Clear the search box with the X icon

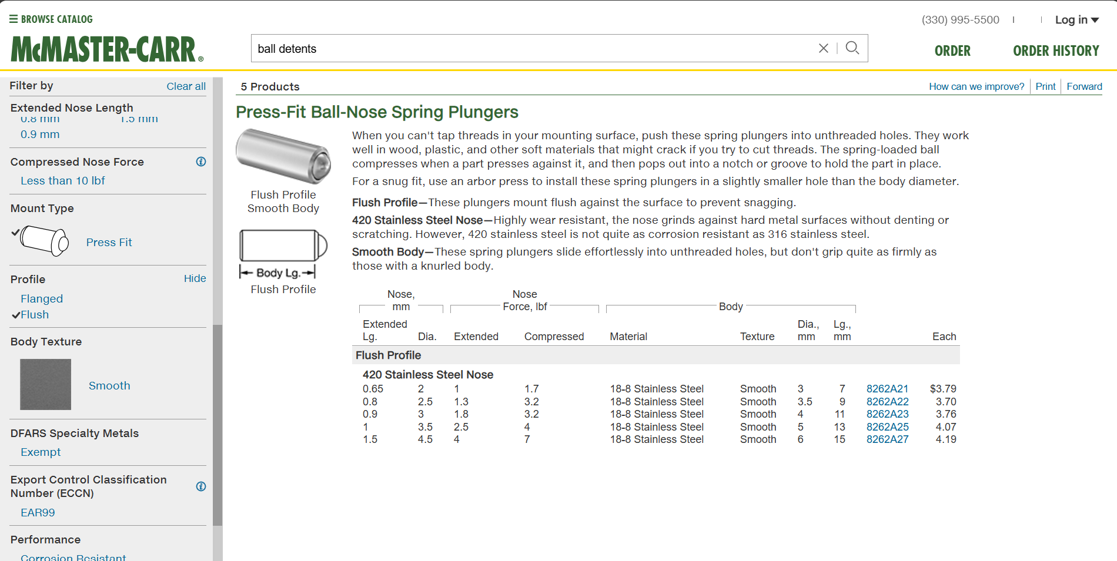coord(824,48)
